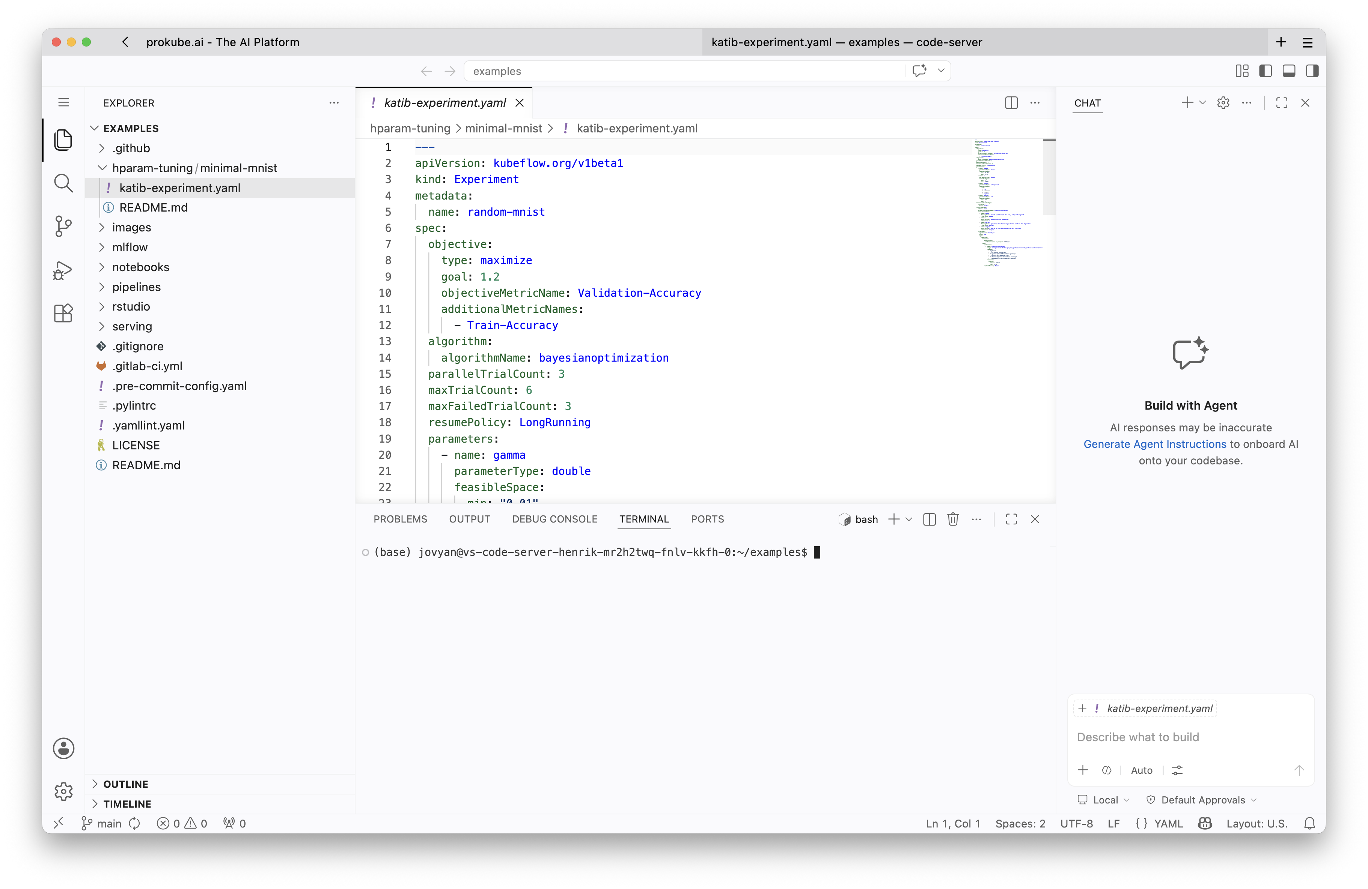Image resolution: width=1368 pixels, height=889 pixels.
Task: Start a new chat with plus icon
Action: (x=1187, y=103)
